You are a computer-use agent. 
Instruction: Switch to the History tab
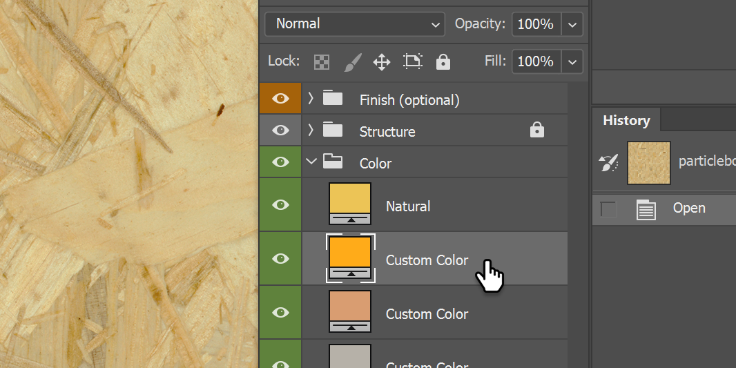coord(626,121)
